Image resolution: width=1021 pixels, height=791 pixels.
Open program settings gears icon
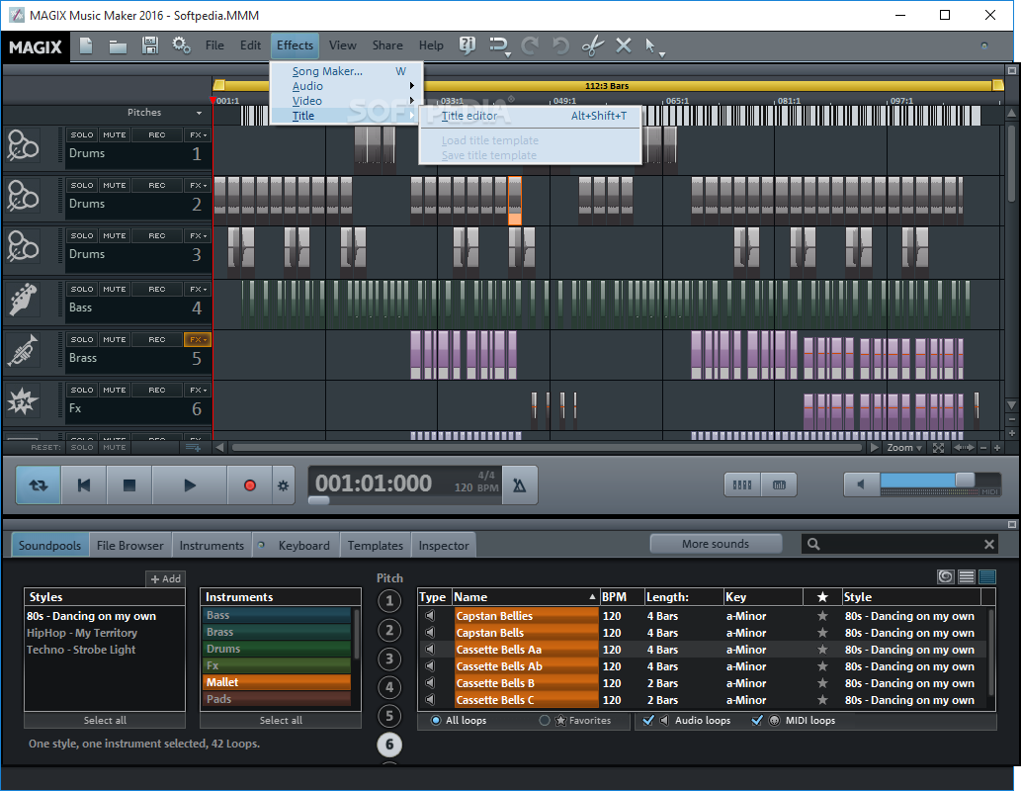(x=181, y=45)
